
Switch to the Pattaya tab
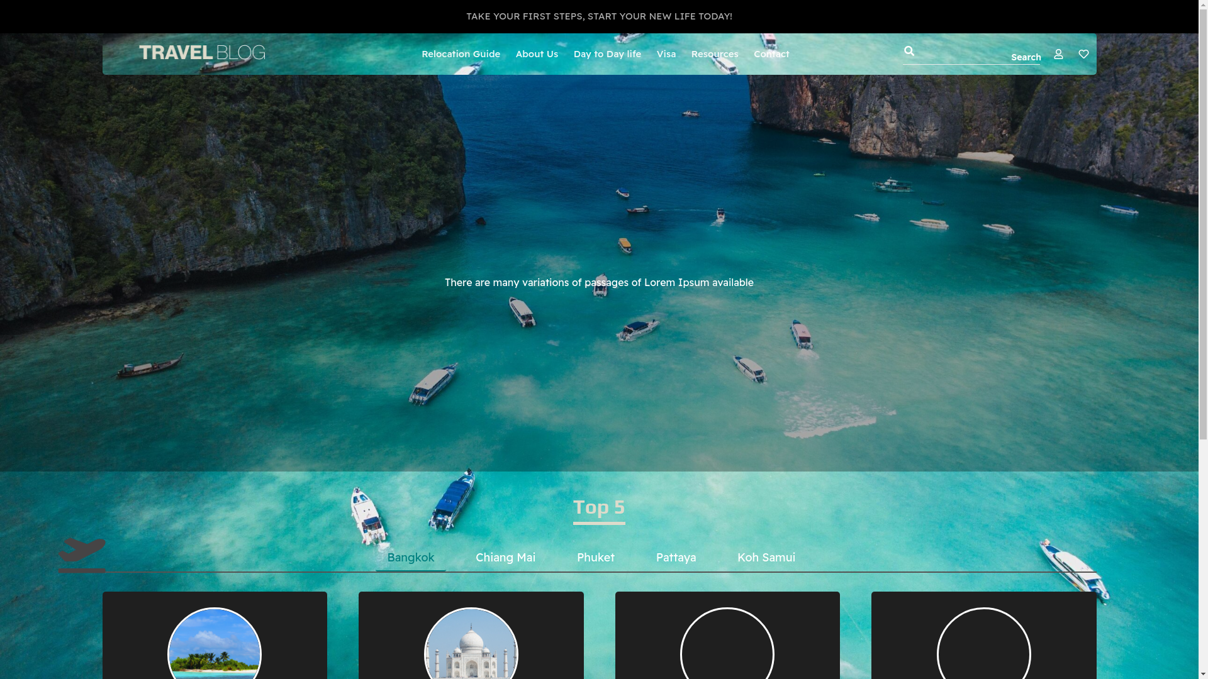tap(676, 558)
